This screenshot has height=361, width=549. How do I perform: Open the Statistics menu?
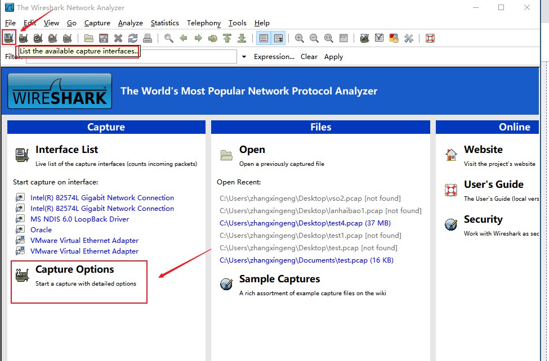click(x=165, y=23)
